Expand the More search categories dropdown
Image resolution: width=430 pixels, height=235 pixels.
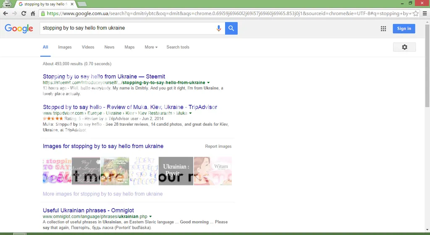(151, 47)
